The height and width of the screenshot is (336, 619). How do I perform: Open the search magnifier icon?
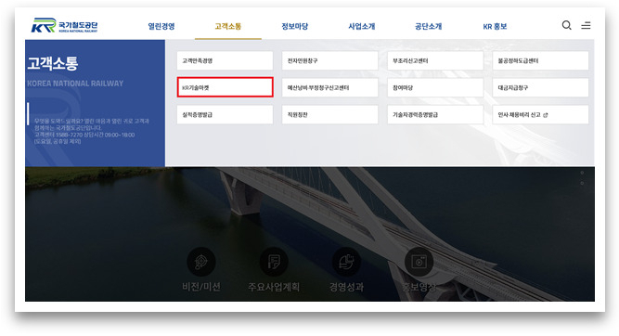coord(566,25)
